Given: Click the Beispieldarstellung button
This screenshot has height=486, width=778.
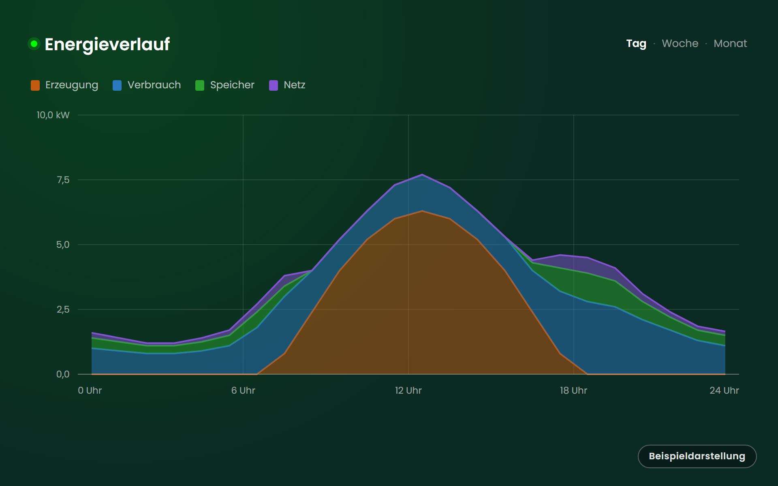Looking at the screenshot, I should (697, 456).
